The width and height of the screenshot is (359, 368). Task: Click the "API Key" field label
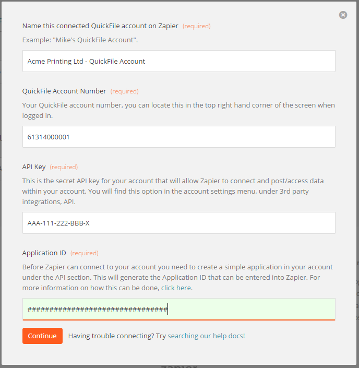[x=34, y=167]
